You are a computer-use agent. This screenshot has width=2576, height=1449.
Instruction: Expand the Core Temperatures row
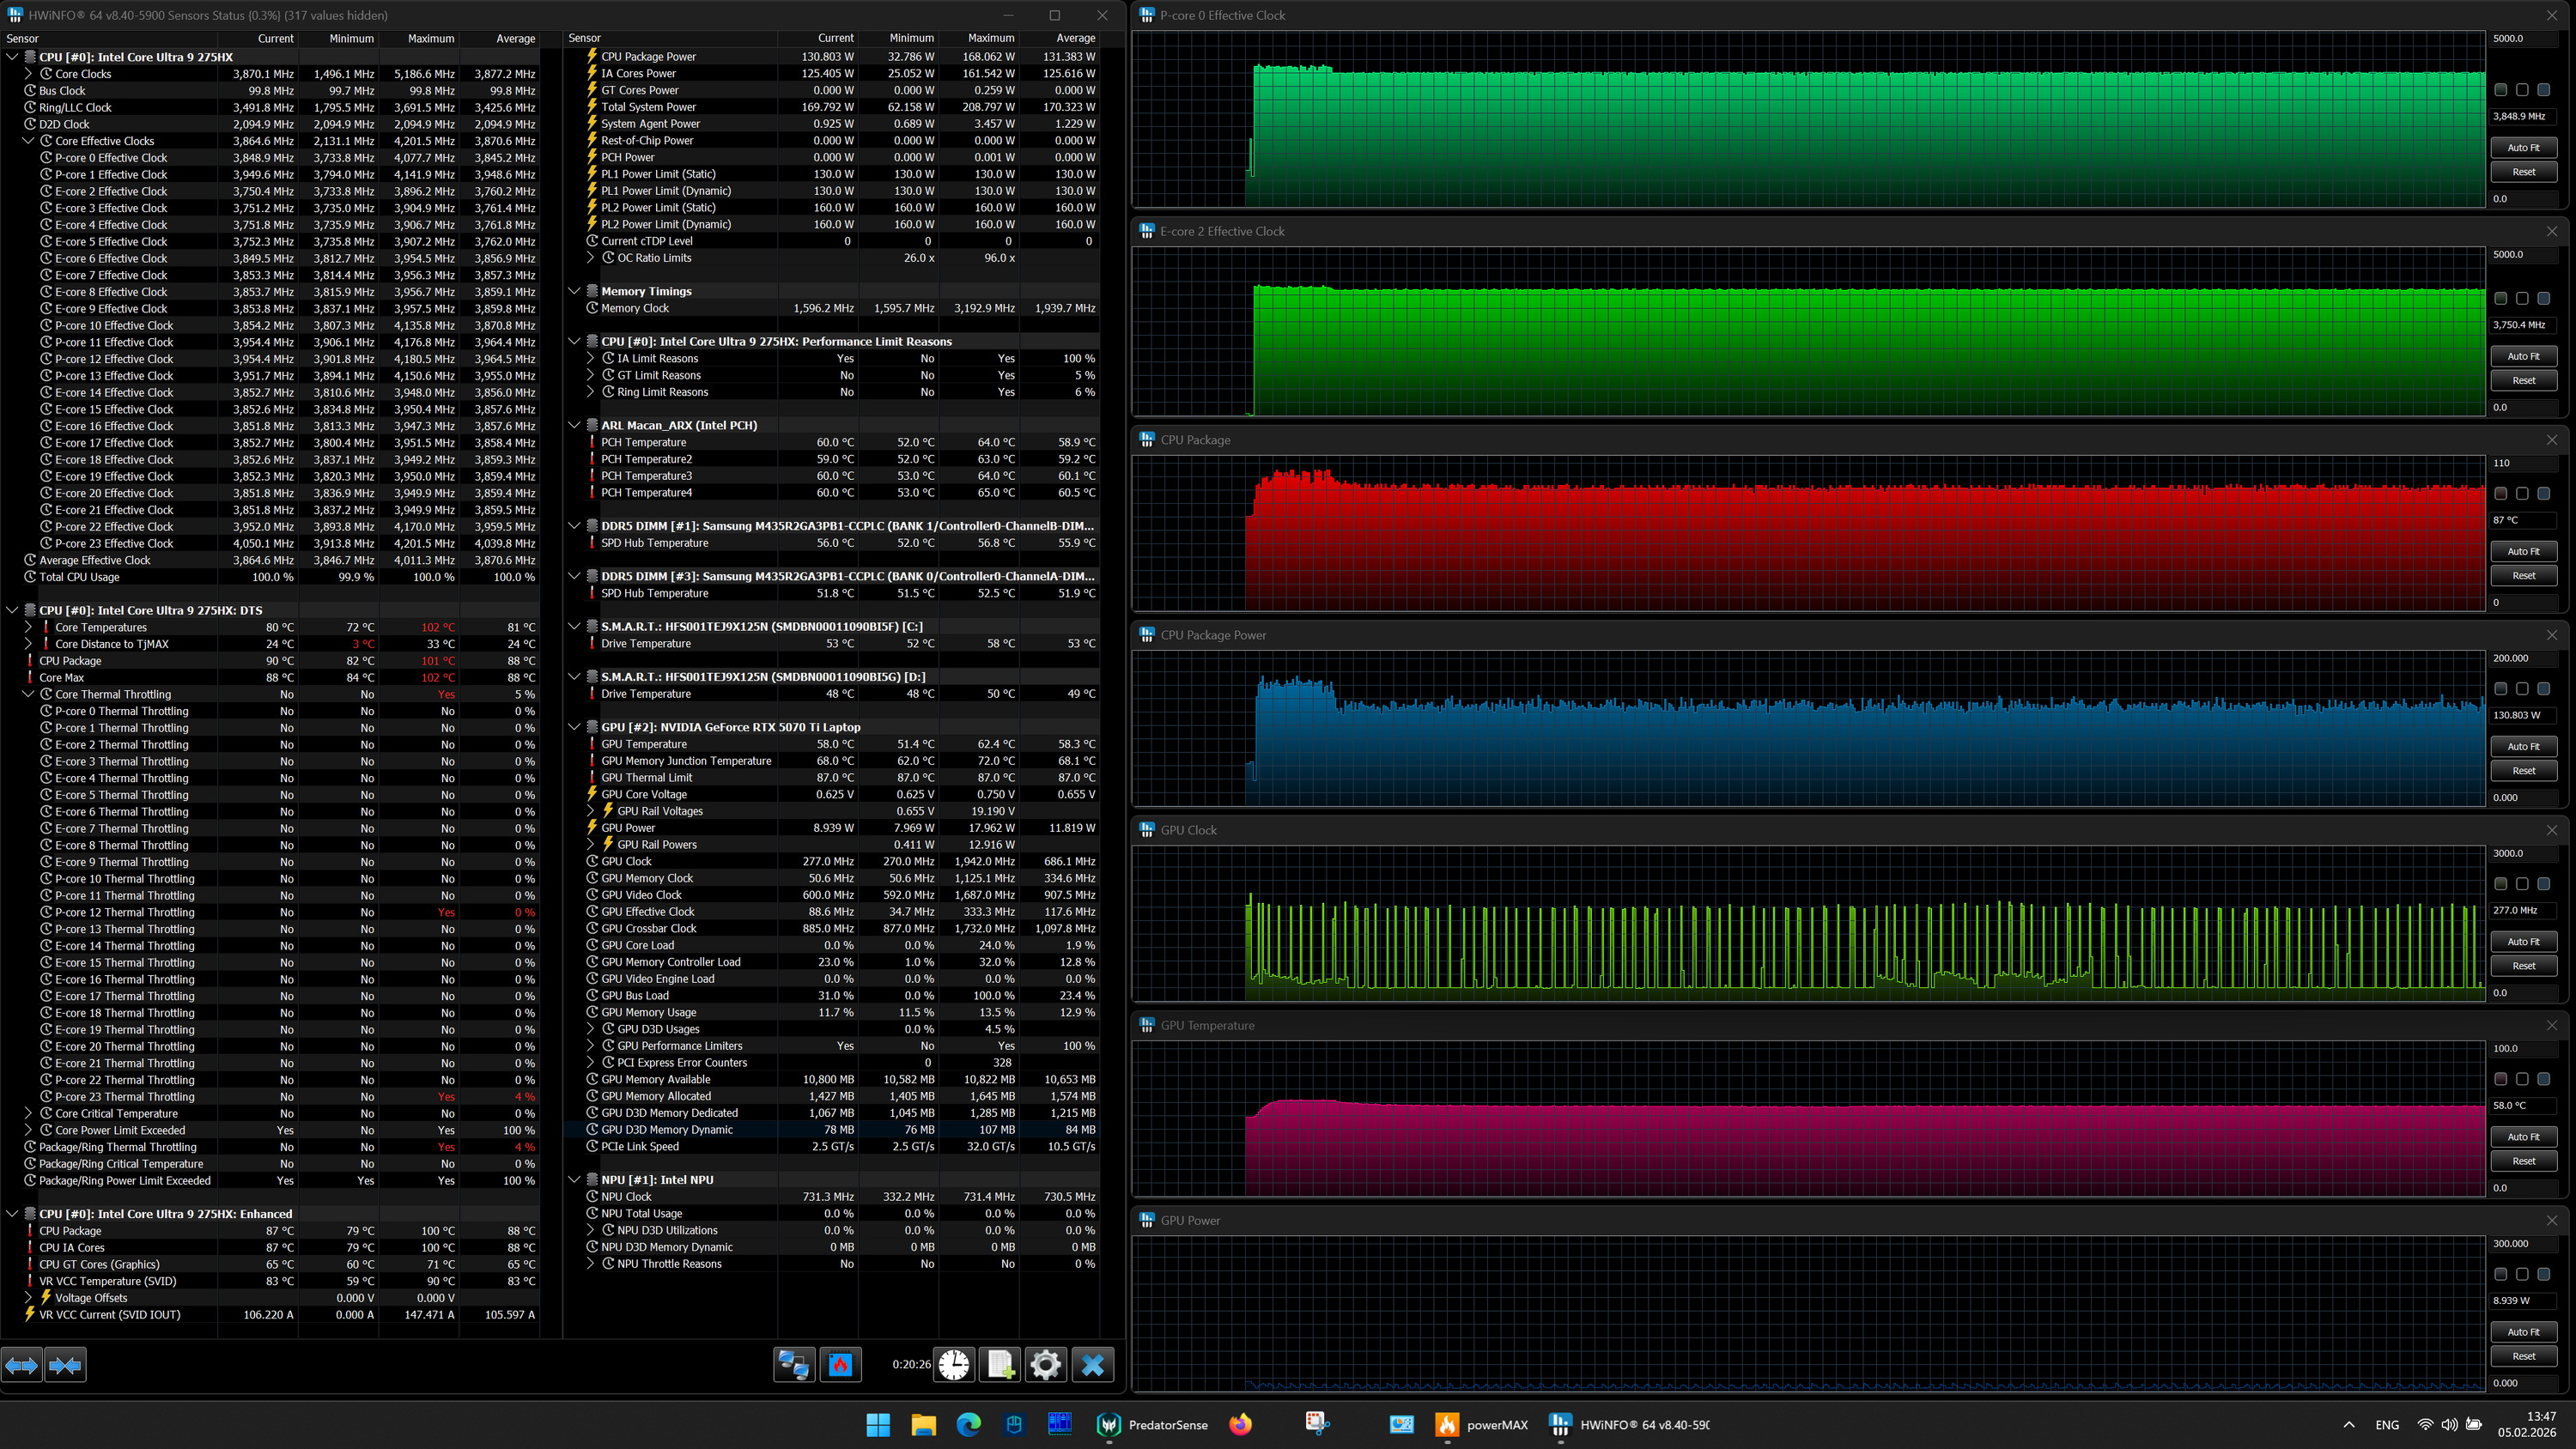point(29,628)
